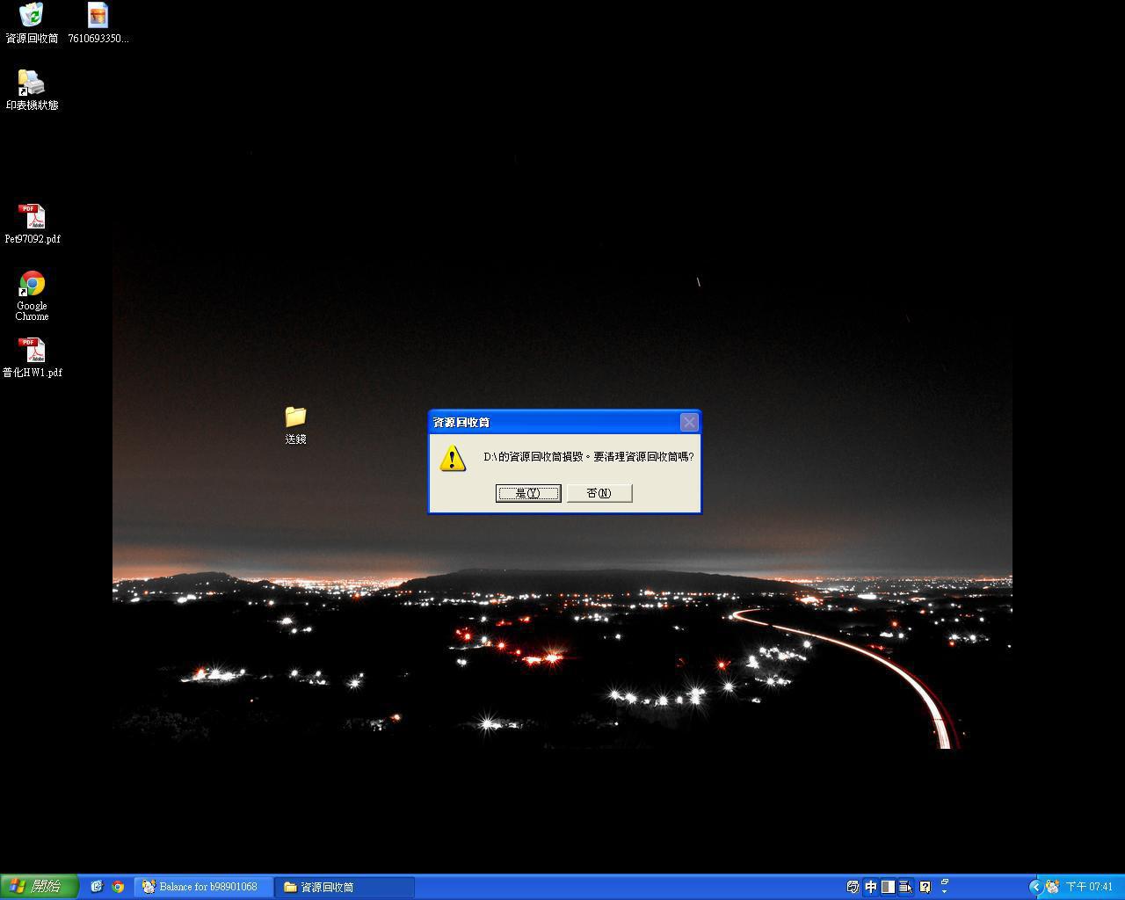Launch Chrome from the quick launch bar
The height and width of the screenshot is (900, 1125).
click(x=118, y=887)
